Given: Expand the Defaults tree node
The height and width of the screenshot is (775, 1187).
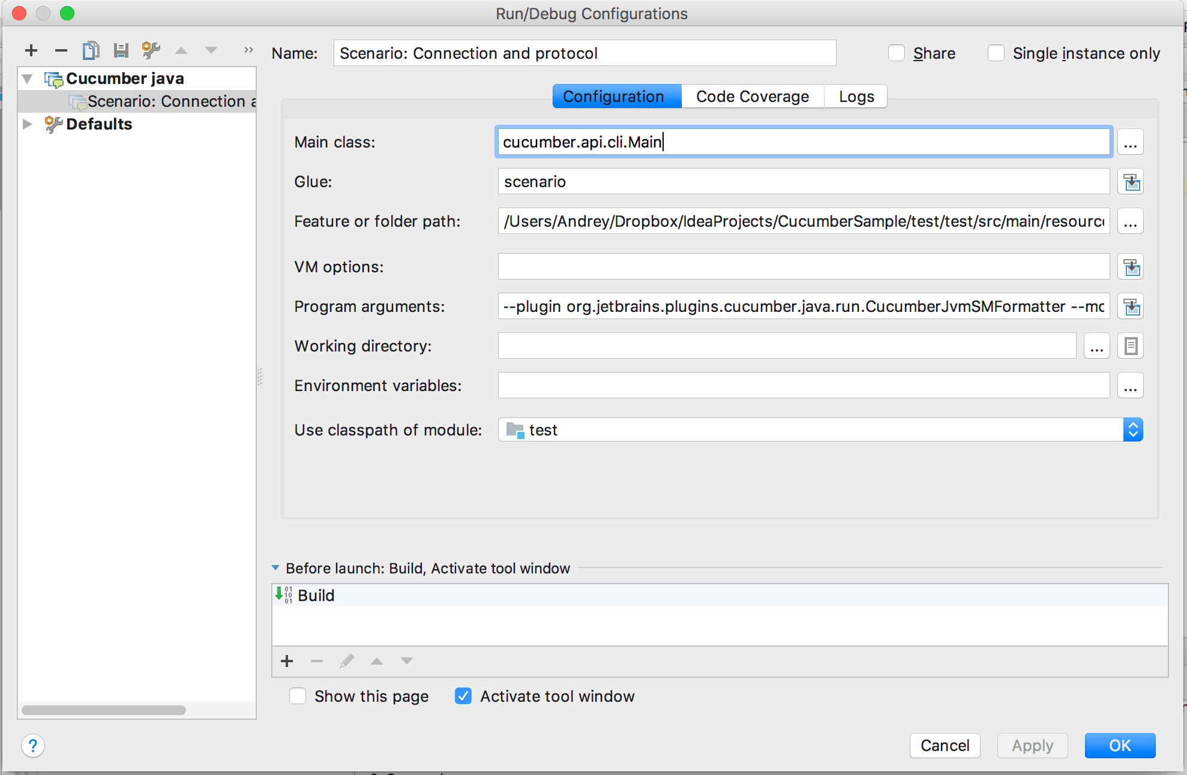Looking at the screenshot, I should (x=27, y=124).
